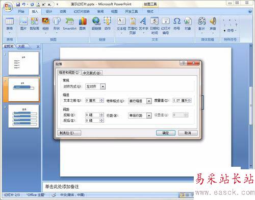The height and width of the screenshot is (200, 255).
Task: Click vertical scrollbar of slide editing area
Action: 251,106
